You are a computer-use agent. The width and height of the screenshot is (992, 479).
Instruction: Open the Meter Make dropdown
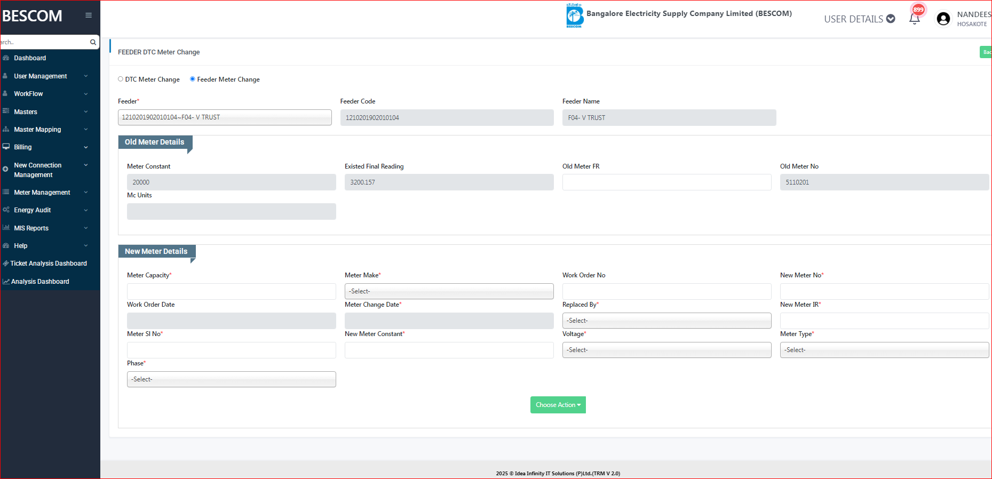pos(449,291)
